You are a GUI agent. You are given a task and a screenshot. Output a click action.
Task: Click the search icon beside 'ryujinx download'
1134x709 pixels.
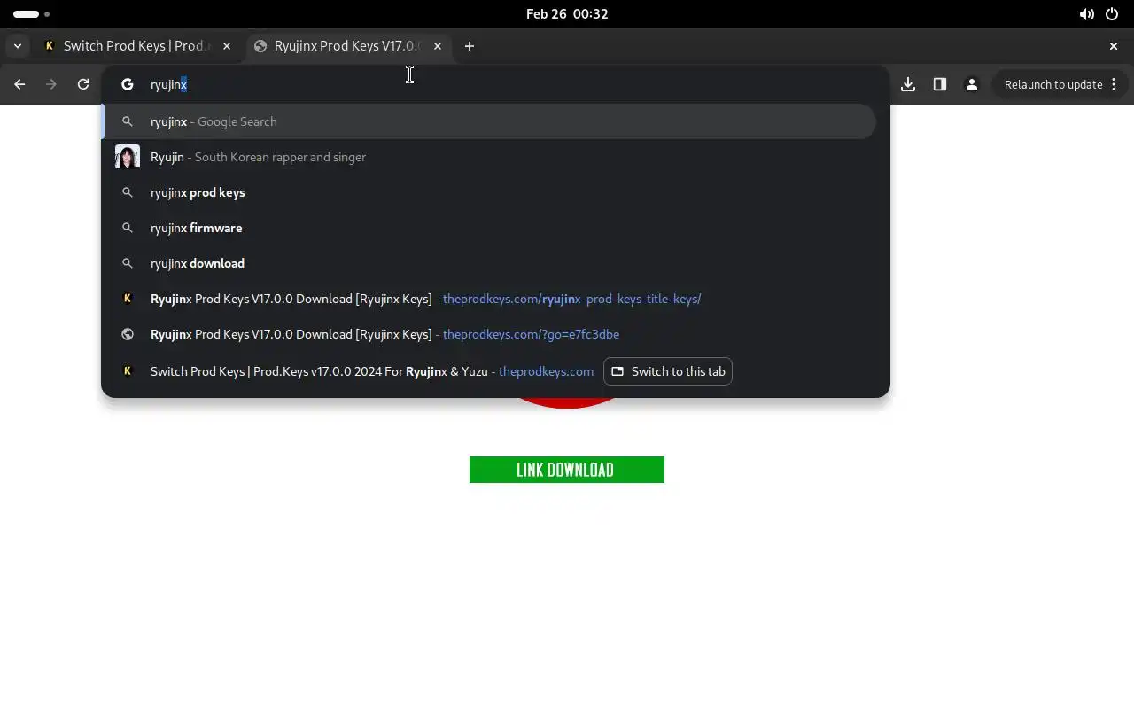[128, 263]
